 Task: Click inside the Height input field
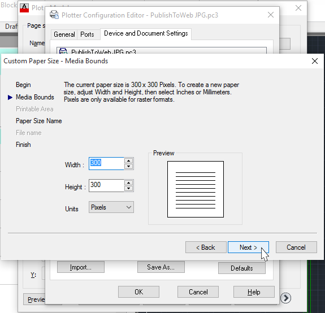click(106, 186)
